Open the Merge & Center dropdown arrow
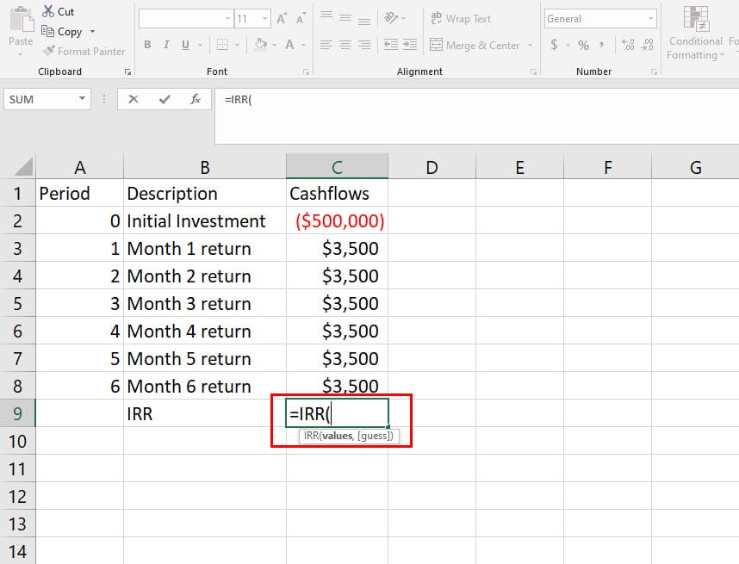Image resolution: width=739 pixels, height=564 pixels. click(x=530, y=45)
